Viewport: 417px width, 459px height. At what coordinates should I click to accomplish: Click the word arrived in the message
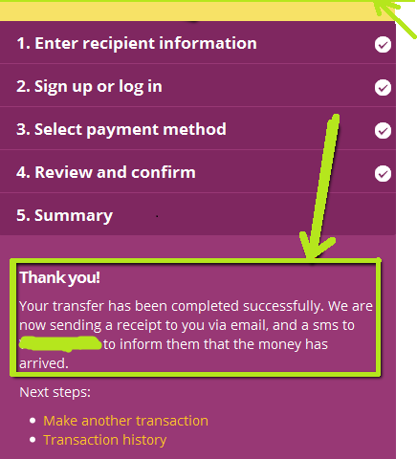44,363
